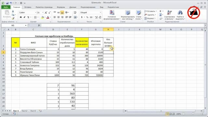Switch to the Данные tab

[x=73, y=7]
